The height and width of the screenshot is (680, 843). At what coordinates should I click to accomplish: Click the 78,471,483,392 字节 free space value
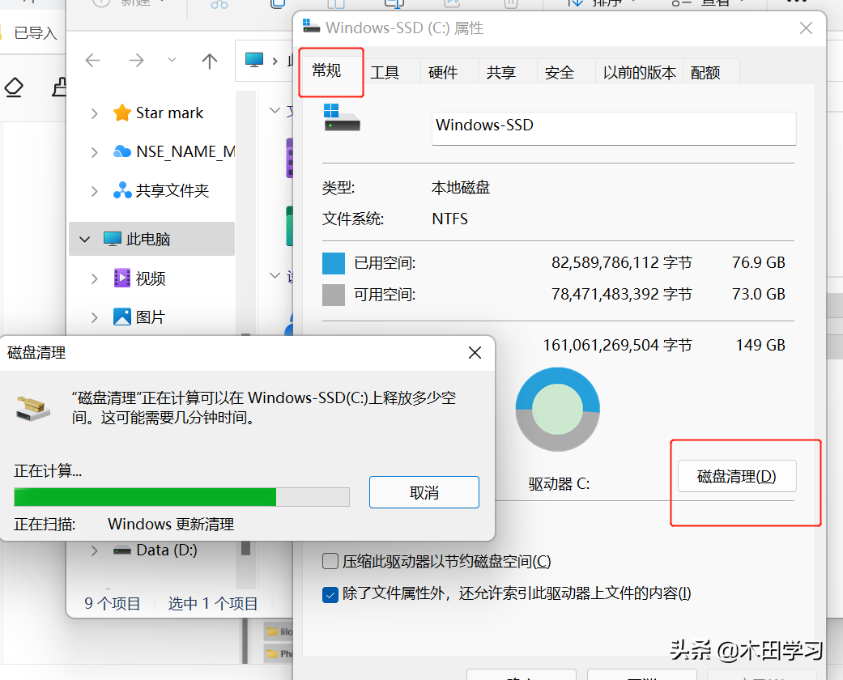pos(621,295)
